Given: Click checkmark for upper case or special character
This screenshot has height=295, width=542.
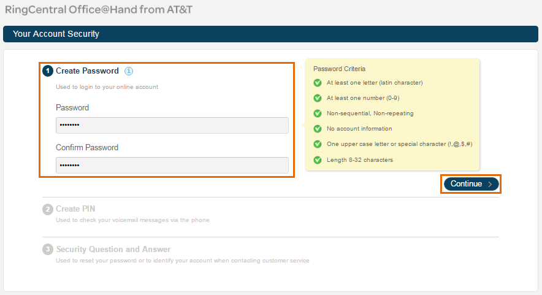Looking at the screenshot, I should 318,144.
